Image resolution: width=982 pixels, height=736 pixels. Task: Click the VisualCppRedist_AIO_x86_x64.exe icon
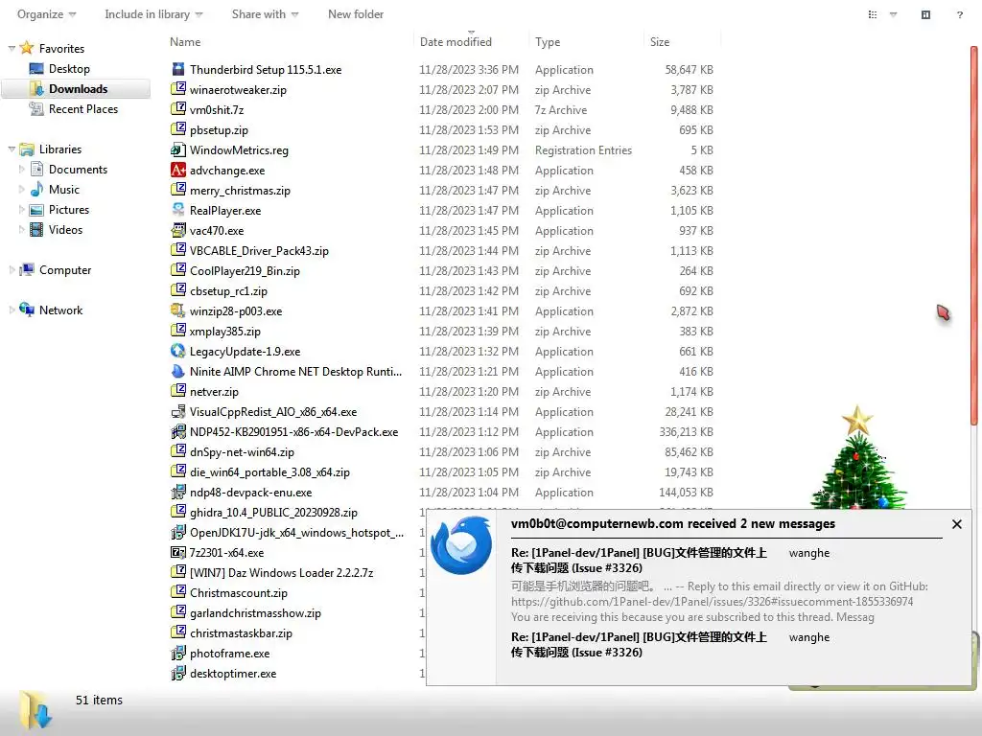(178, 411)
